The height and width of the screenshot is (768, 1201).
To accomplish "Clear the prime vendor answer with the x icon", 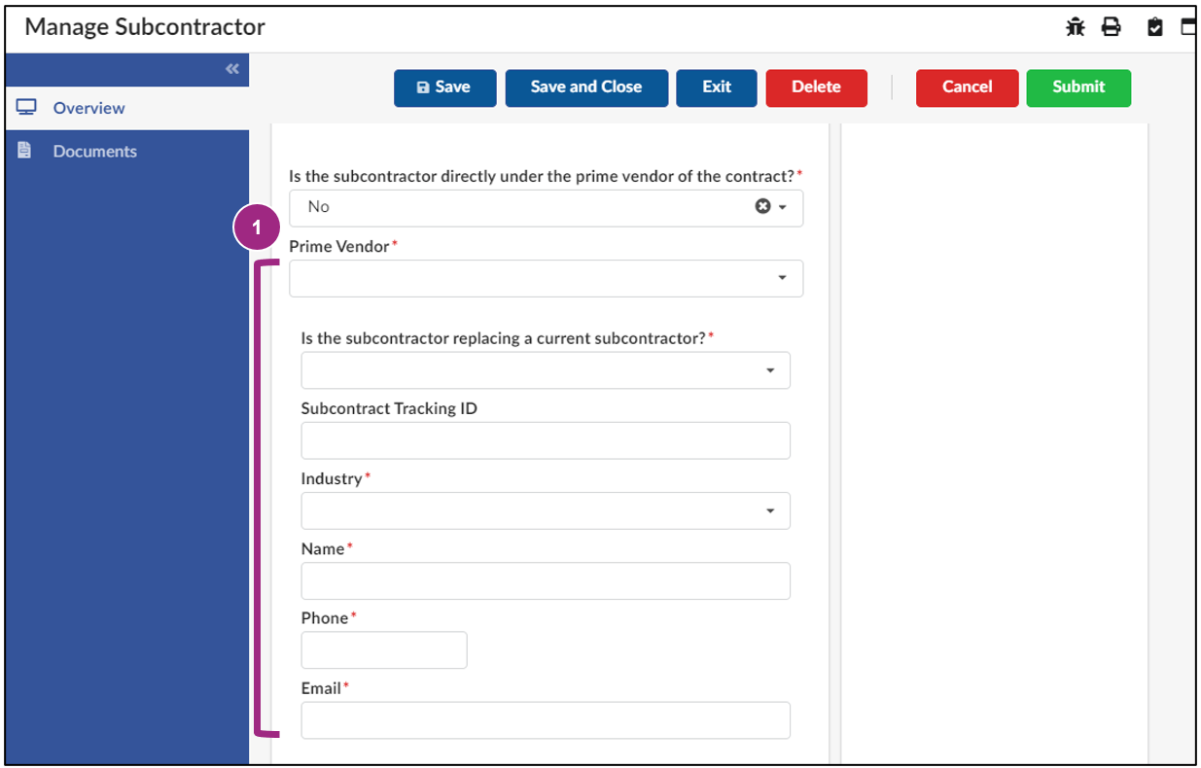I will 764,206.
